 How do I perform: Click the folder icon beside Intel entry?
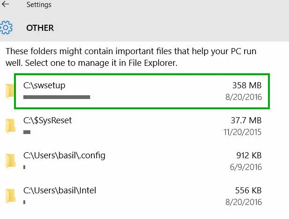click(10, 196)
